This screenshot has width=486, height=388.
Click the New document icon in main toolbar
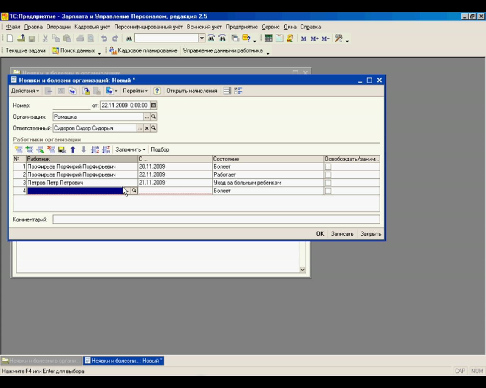[x=10, y=38]
